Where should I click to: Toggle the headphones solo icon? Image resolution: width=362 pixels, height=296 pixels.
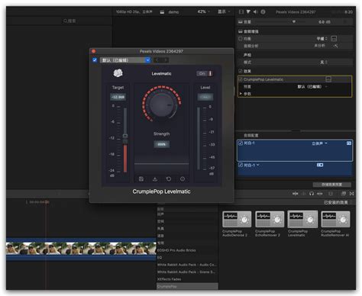pyautogui.click(x=312, y=194)
